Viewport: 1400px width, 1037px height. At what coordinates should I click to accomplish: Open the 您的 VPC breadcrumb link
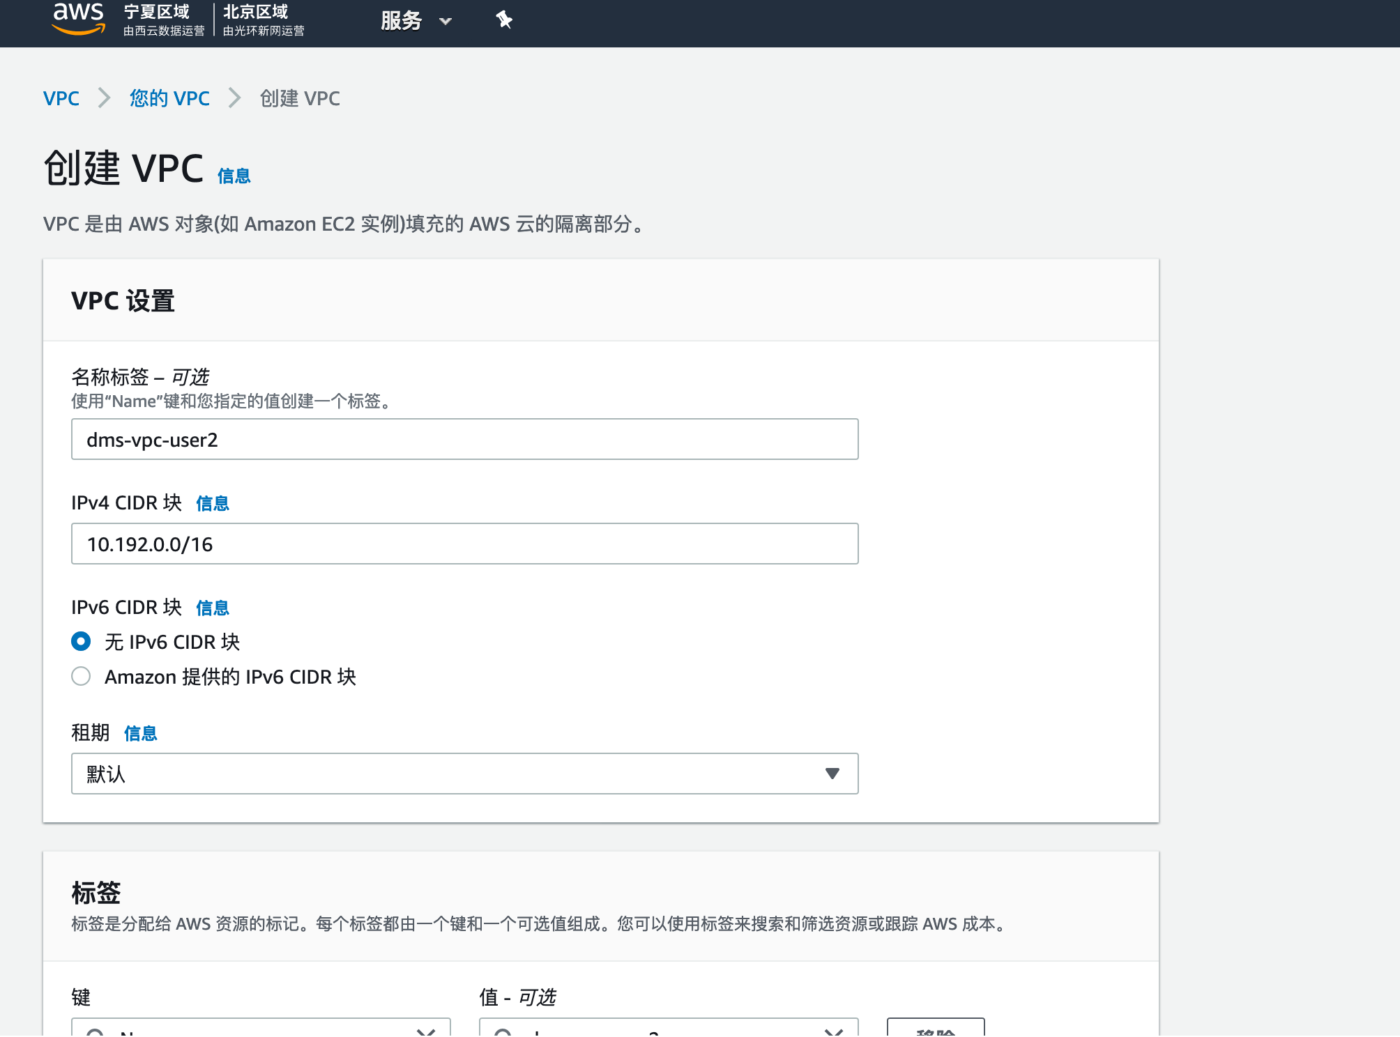pos(169,98)
